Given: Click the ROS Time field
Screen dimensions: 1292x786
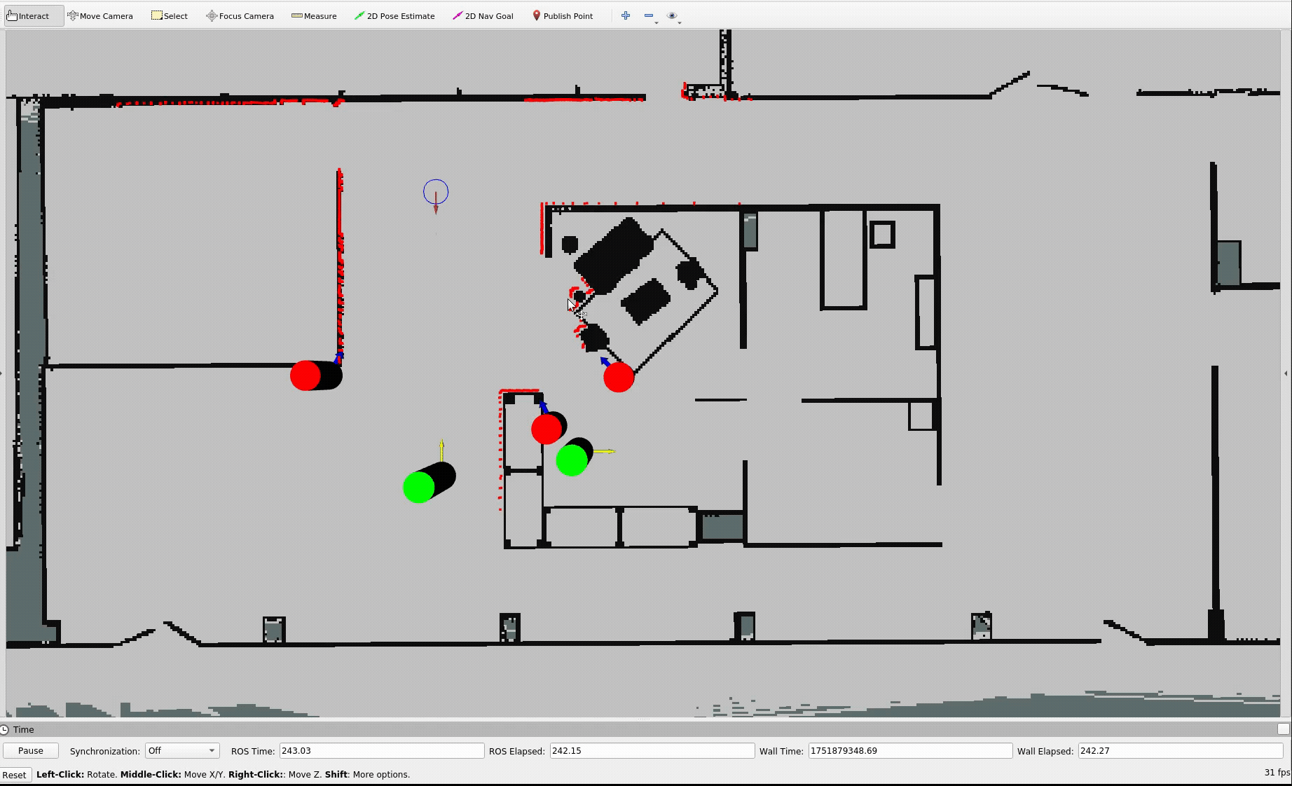Looking at the screenshot, I should click(381, 750).
